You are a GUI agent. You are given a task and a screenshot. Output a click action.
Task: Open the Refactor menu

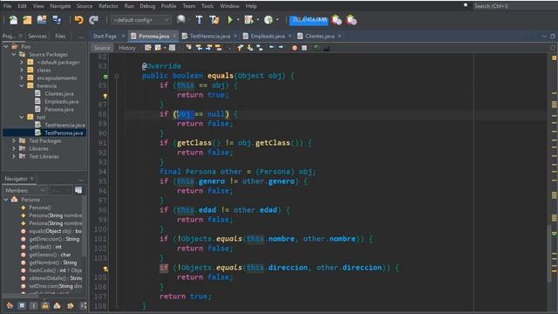(x=108, y=6)
